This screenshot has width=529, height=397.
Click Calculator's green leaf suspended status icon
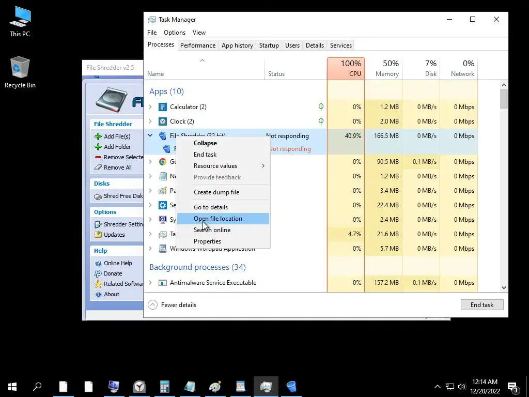pyautogui.click(x=321, y=107)
